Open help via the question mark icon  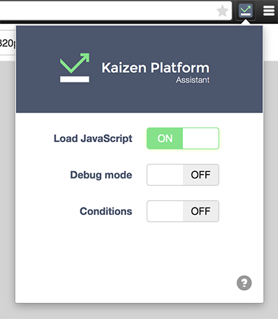click(x=244, y=283)
